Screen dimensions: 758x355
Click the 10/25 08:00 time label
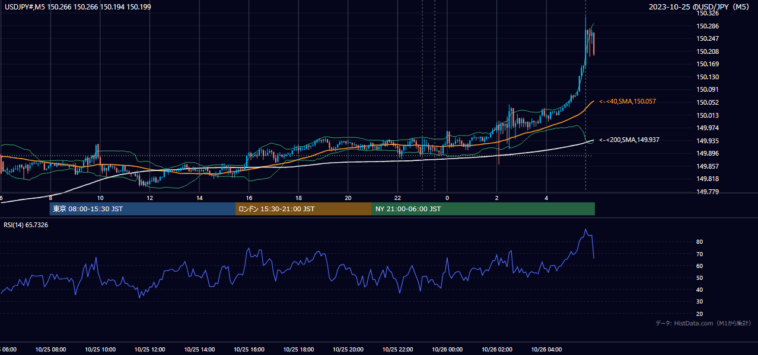[x=50, y=350]
